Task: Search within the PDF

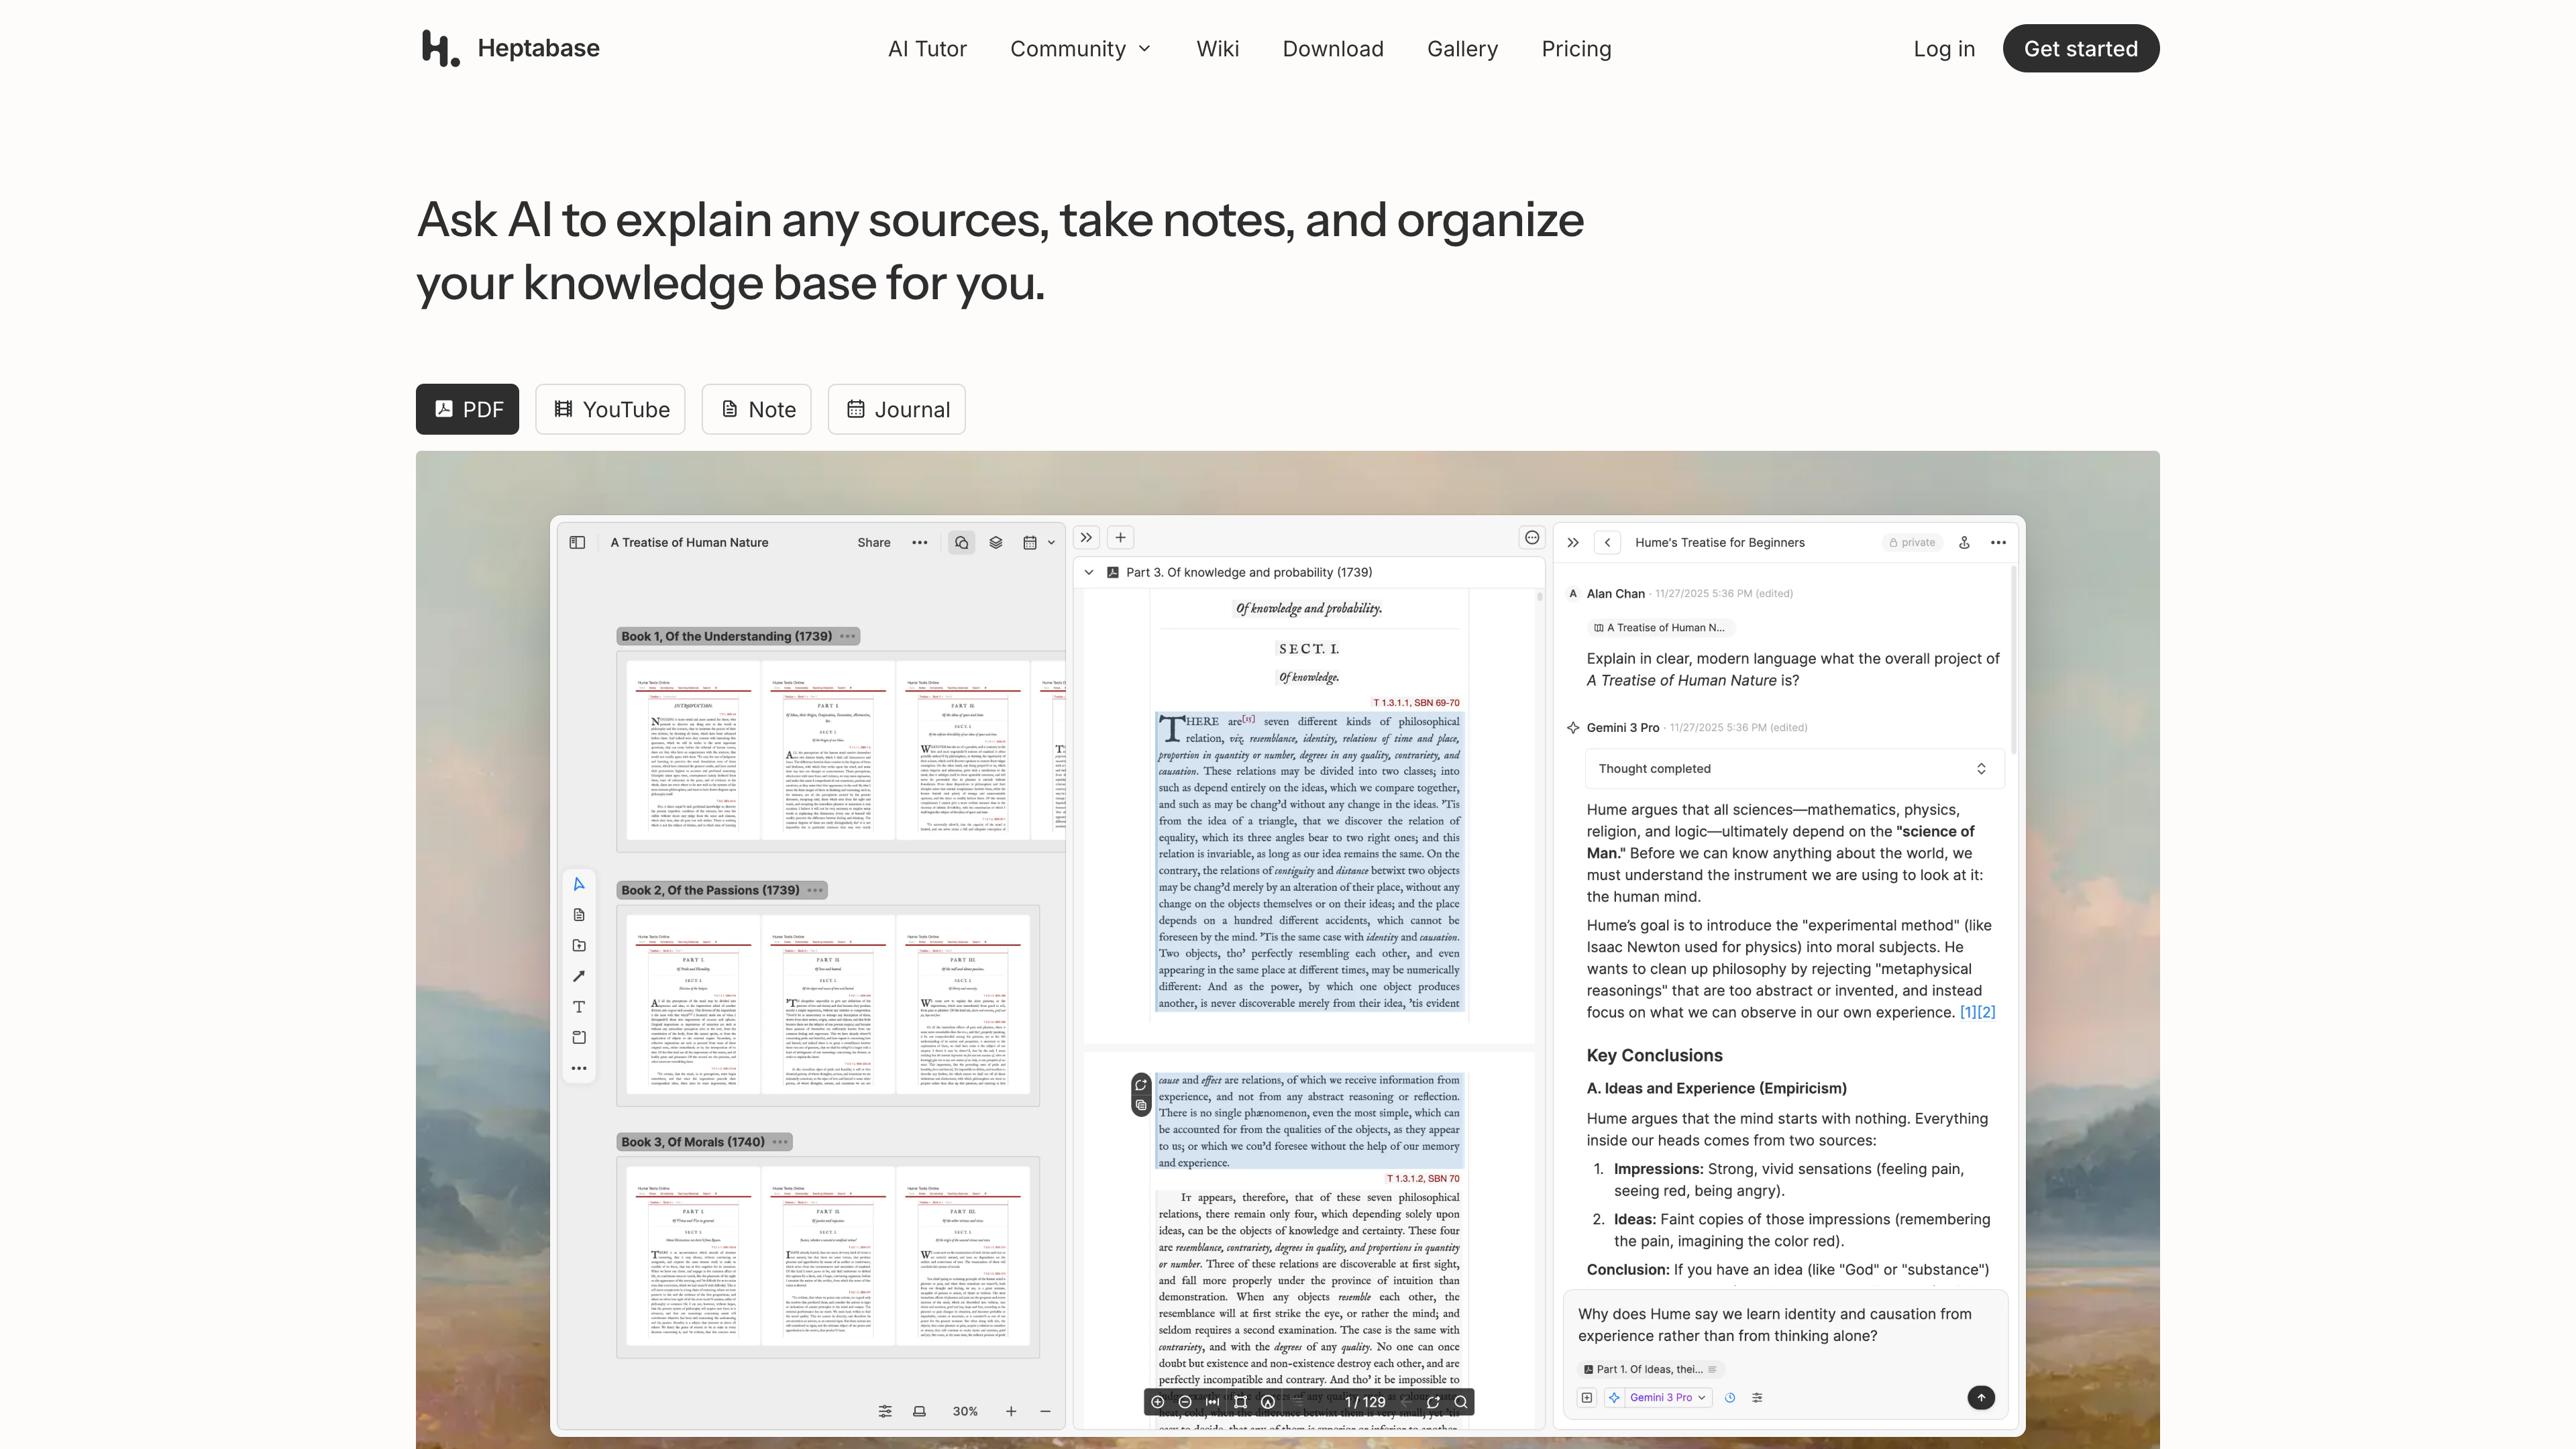Action: tap(1461, 1402)
